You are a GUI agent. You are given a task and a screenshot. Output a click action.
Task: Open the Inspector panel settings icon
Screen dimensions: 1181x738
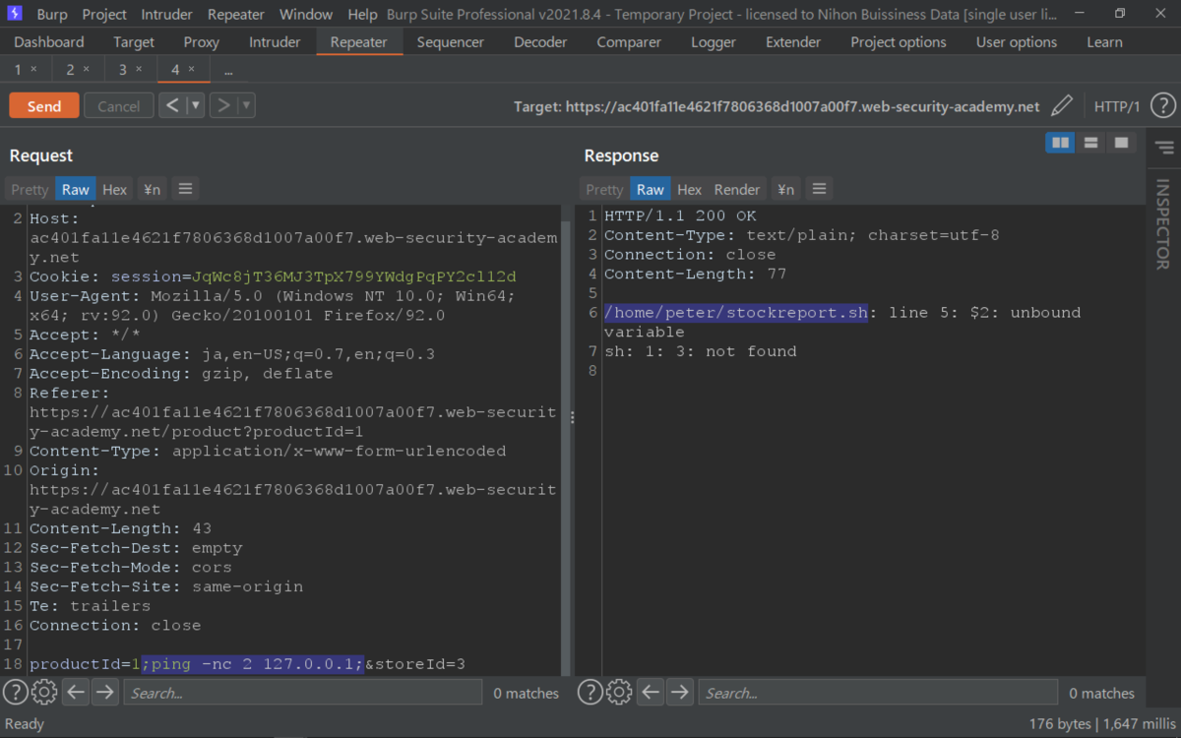click(1164, 149)
